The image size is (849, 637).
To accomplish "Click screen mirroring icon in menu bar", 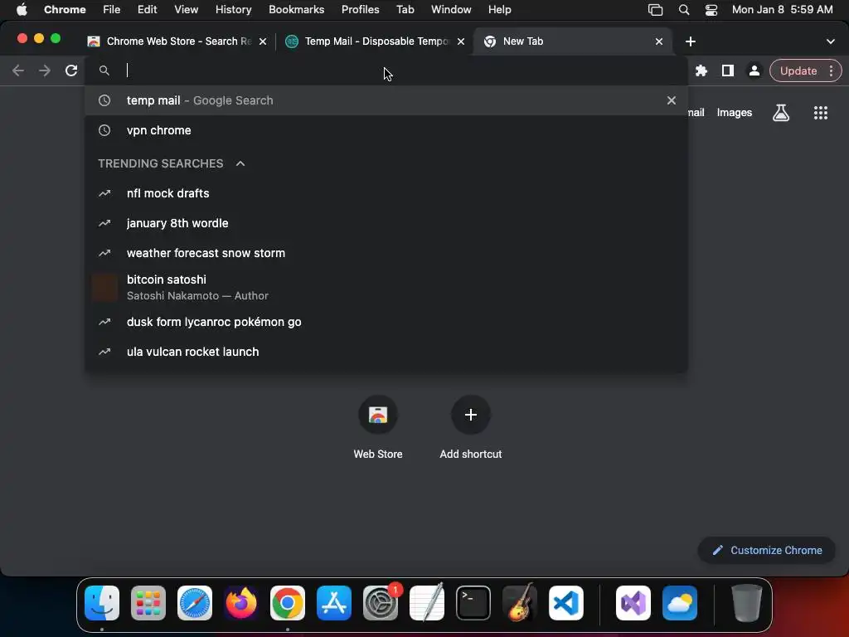I will [655, 10].
